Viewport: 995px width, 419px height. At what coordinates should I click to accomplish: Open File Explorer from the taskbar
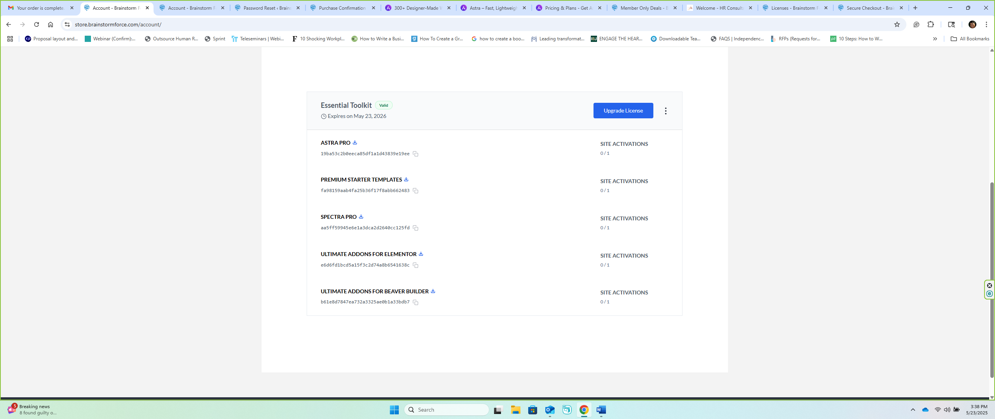(x=515, y=410)
